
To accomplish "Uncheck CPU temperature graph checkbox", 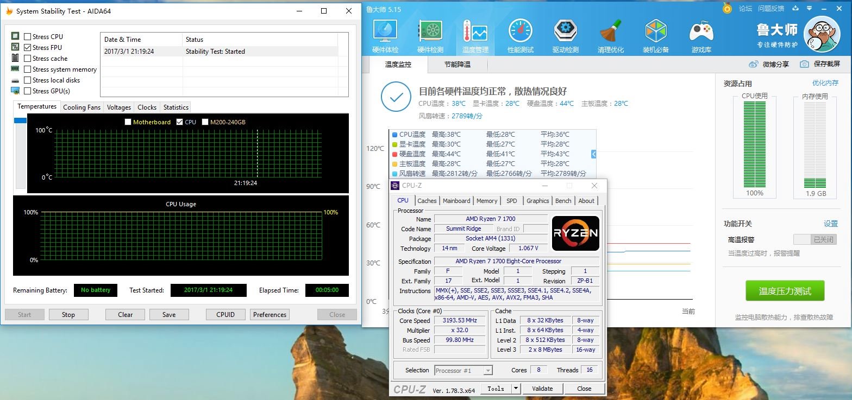I will click(180, 122).
